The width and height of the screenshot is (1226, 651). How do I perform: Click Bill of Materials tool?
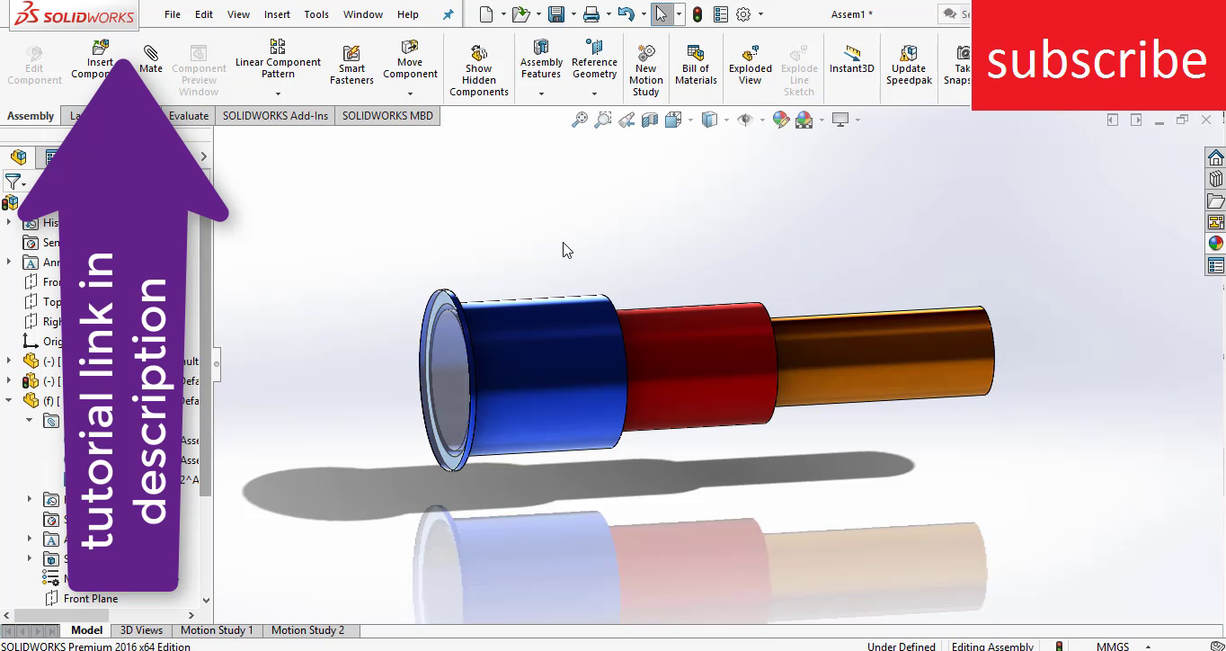coord(696,65)
